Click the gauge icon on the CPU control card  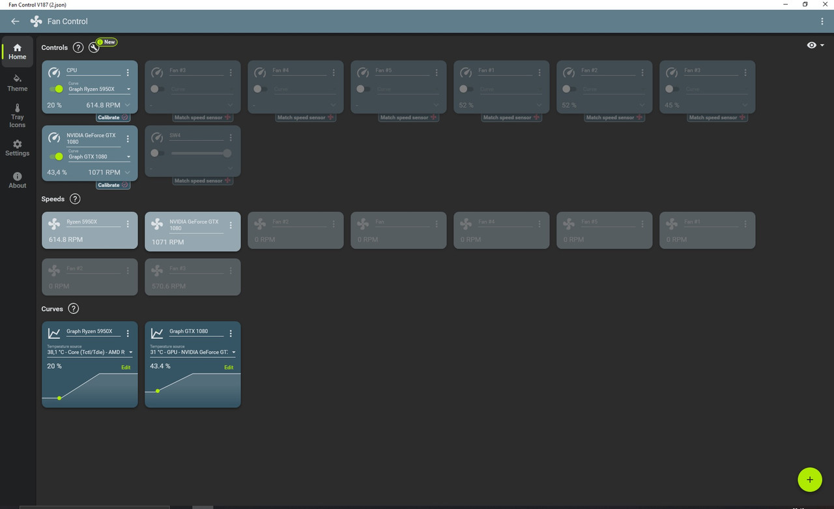pos(54,72)
